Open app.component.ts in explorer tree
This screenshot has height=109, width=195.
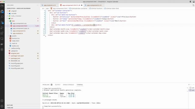19,31
